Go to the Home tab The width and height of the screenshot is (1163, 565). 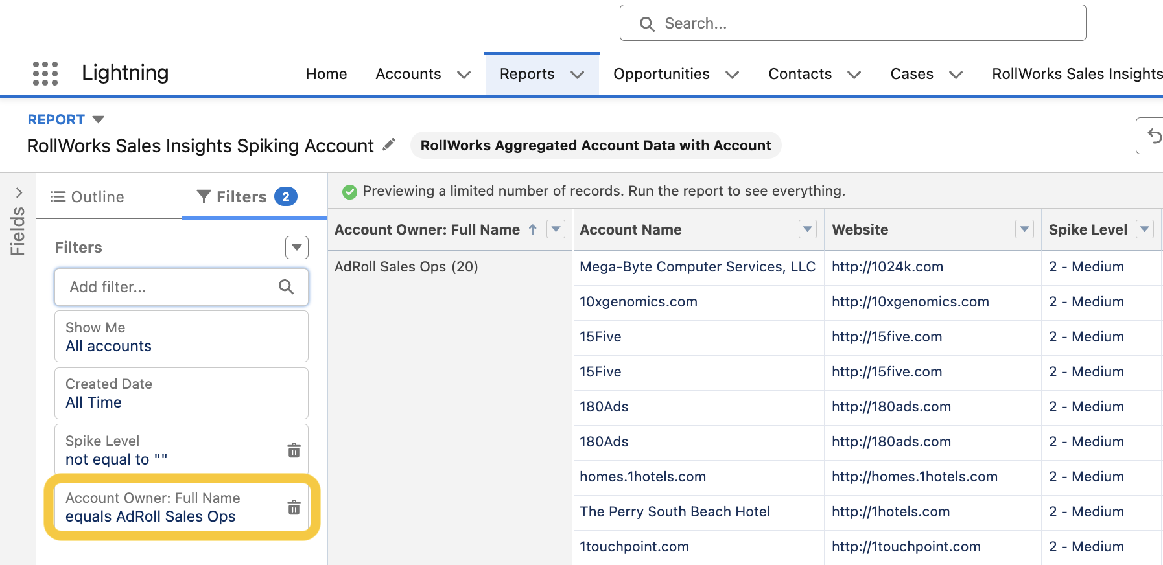(x=326, y=74)
